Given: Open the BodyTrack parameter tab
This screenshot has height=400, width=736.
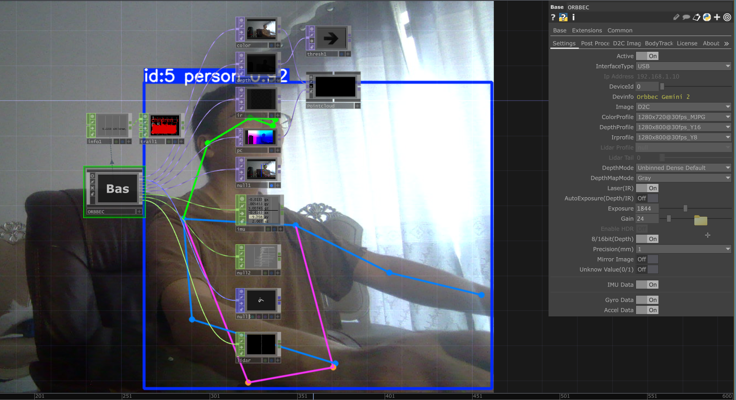Looking at the screenshot, I should [x=659, y=43].
